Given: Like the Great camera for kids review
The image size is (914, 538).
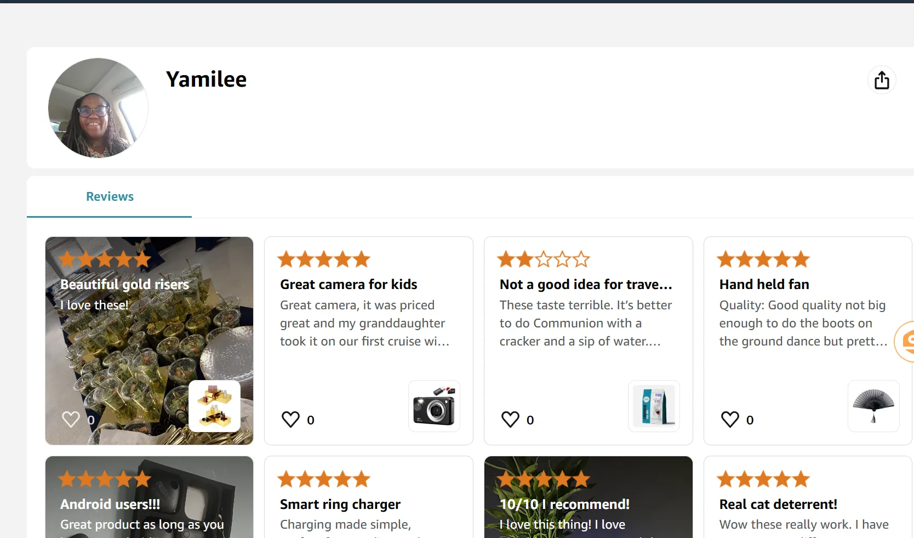Looking at the screenshot, I should pyautogui.click(x=290, y=420).
